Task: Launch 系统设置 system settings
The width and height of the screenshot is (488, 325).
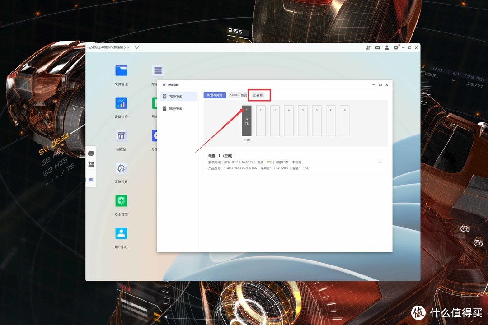Action: pos(121,168)
